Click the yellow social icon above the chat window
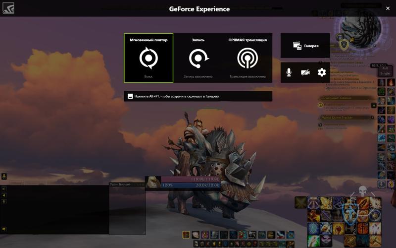Image resolution: width=396 pixels, height=248 pixels. (x=4, y=177)
